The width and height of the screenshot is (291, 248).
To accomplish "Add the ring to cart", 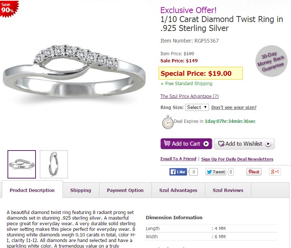I will coord(186,144).
